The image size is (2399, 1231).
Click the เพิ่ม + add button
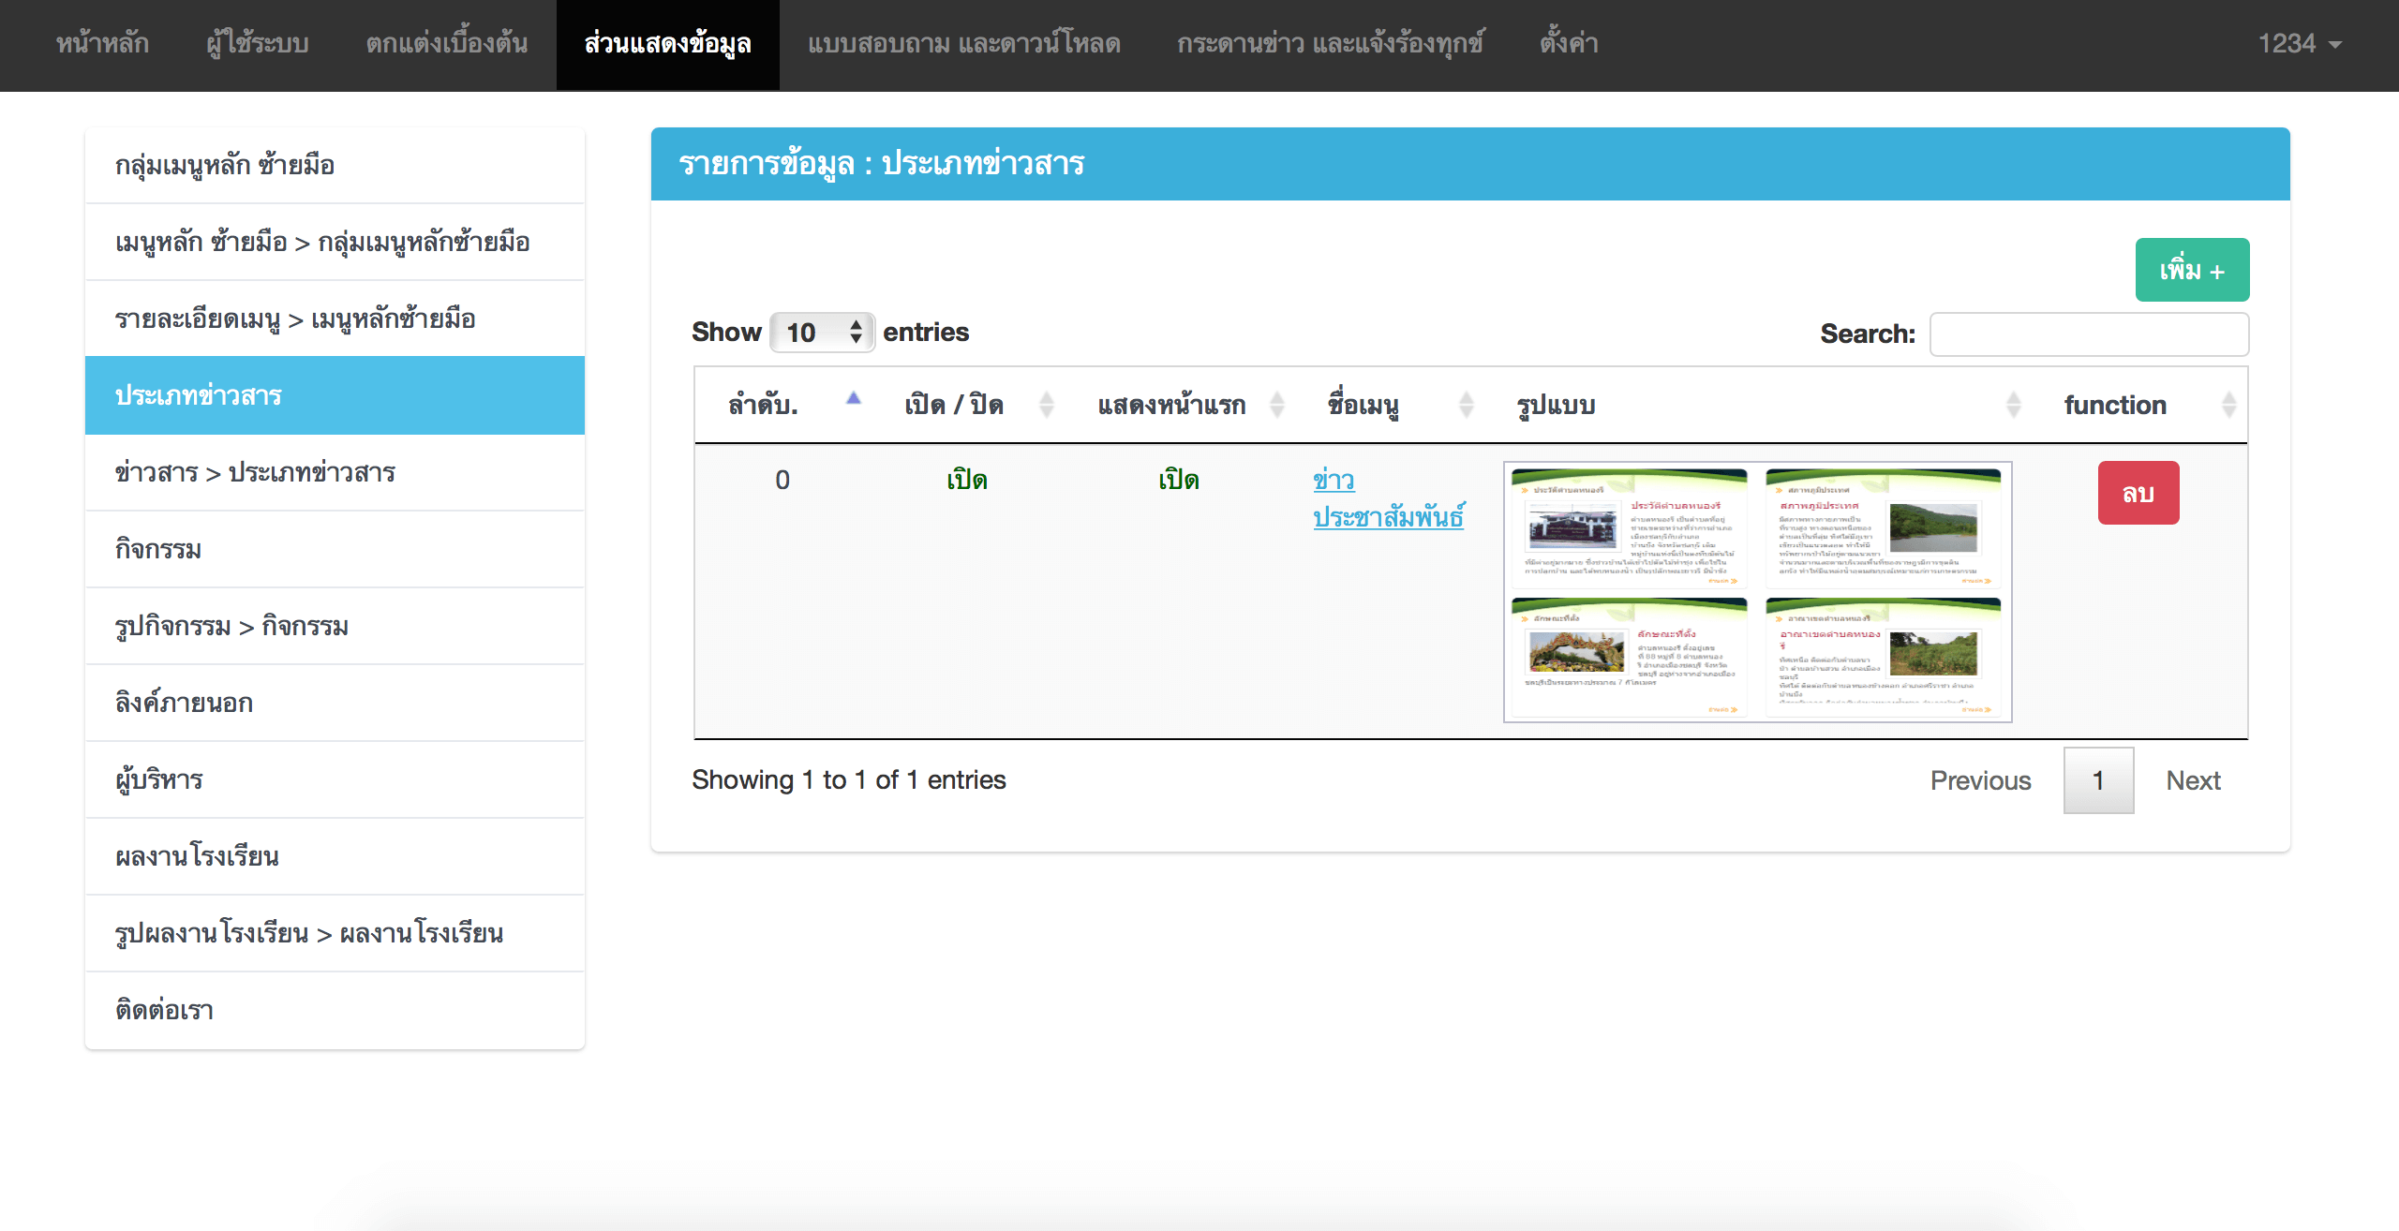(2191, 271)
